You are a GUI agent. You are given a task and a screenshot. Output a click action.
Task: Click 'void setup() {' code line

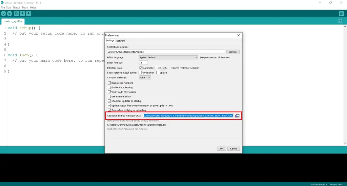coord(24,28)
